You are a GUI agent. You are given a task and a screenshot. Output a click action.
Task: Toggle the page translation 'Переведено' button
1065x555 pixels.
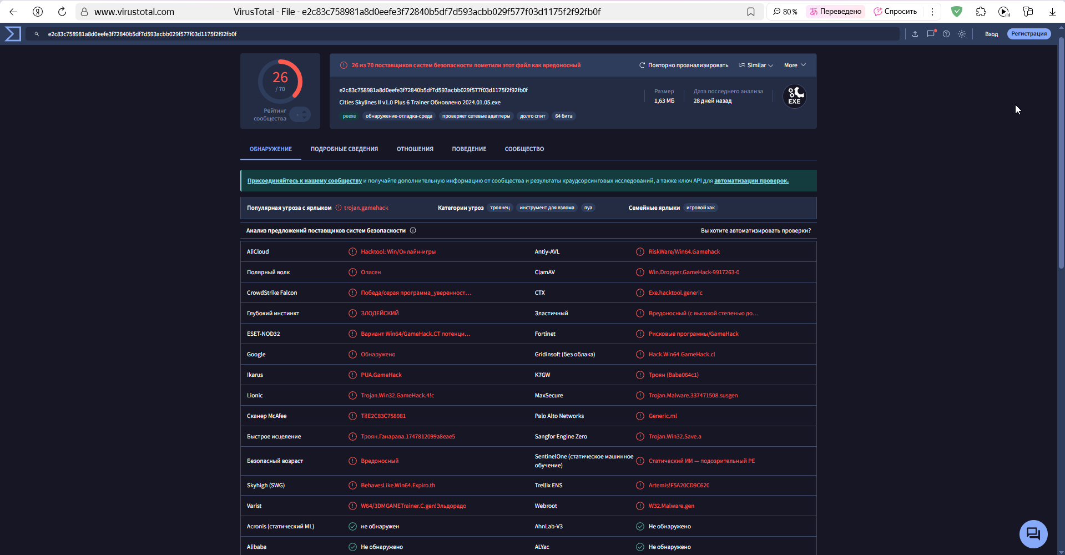pos(835,12)
